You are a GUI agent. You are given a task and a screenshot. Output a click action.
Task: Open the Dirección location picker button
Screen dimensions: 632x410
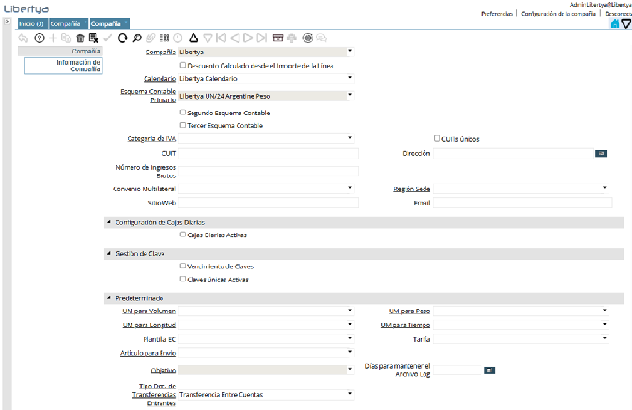[x=601, y=154]
